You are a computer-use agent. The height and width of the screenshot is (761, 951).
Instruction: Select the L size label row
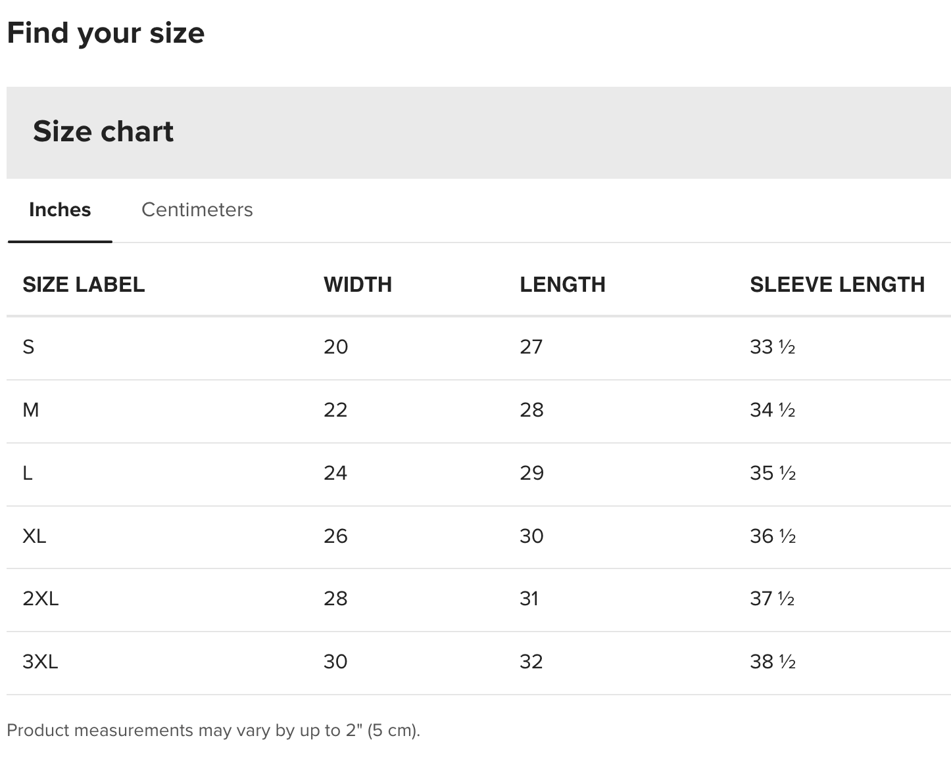coord(28,473)
